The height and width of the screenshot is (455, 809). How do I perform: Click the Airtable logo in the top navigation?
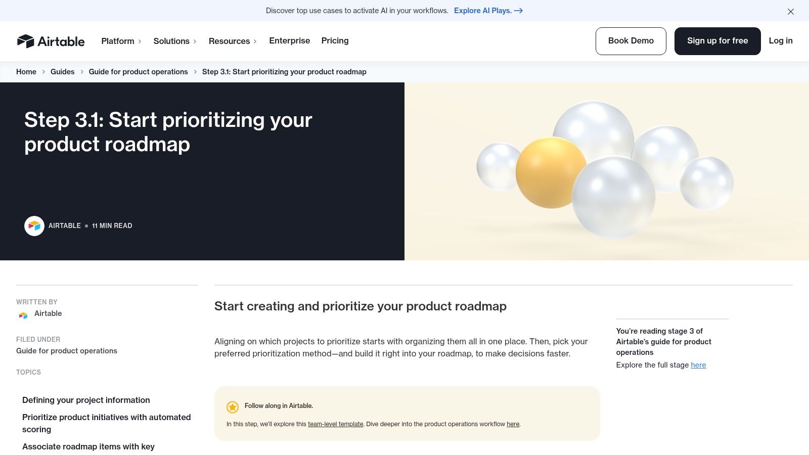pyautogui.click(x=51, y=41)
